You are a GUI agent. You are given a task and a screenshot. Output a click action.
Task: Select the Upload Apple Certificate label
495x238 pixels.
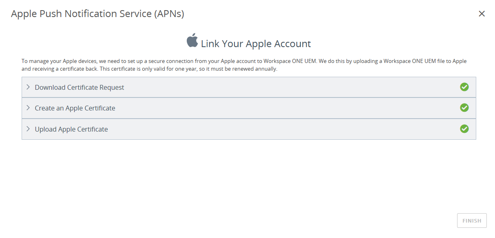(71, 129)
